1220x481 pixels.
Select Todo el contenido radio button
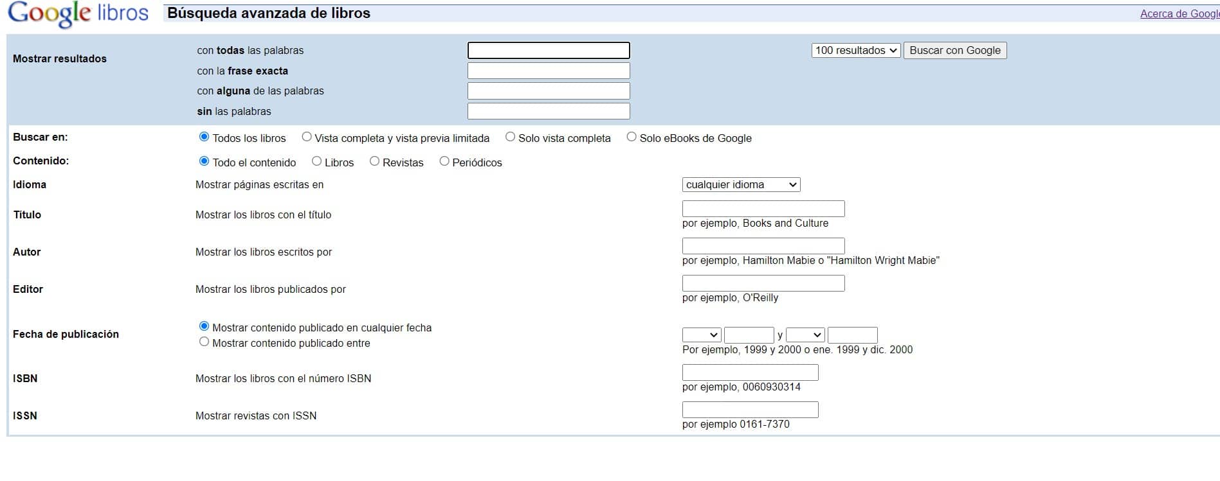(205, 161)
